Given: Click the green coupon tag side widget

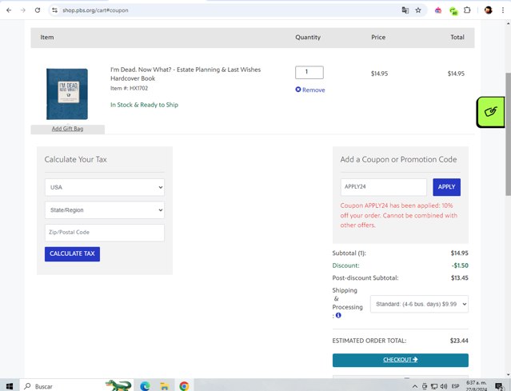Looking at the screenshot, I should [490, 112].
